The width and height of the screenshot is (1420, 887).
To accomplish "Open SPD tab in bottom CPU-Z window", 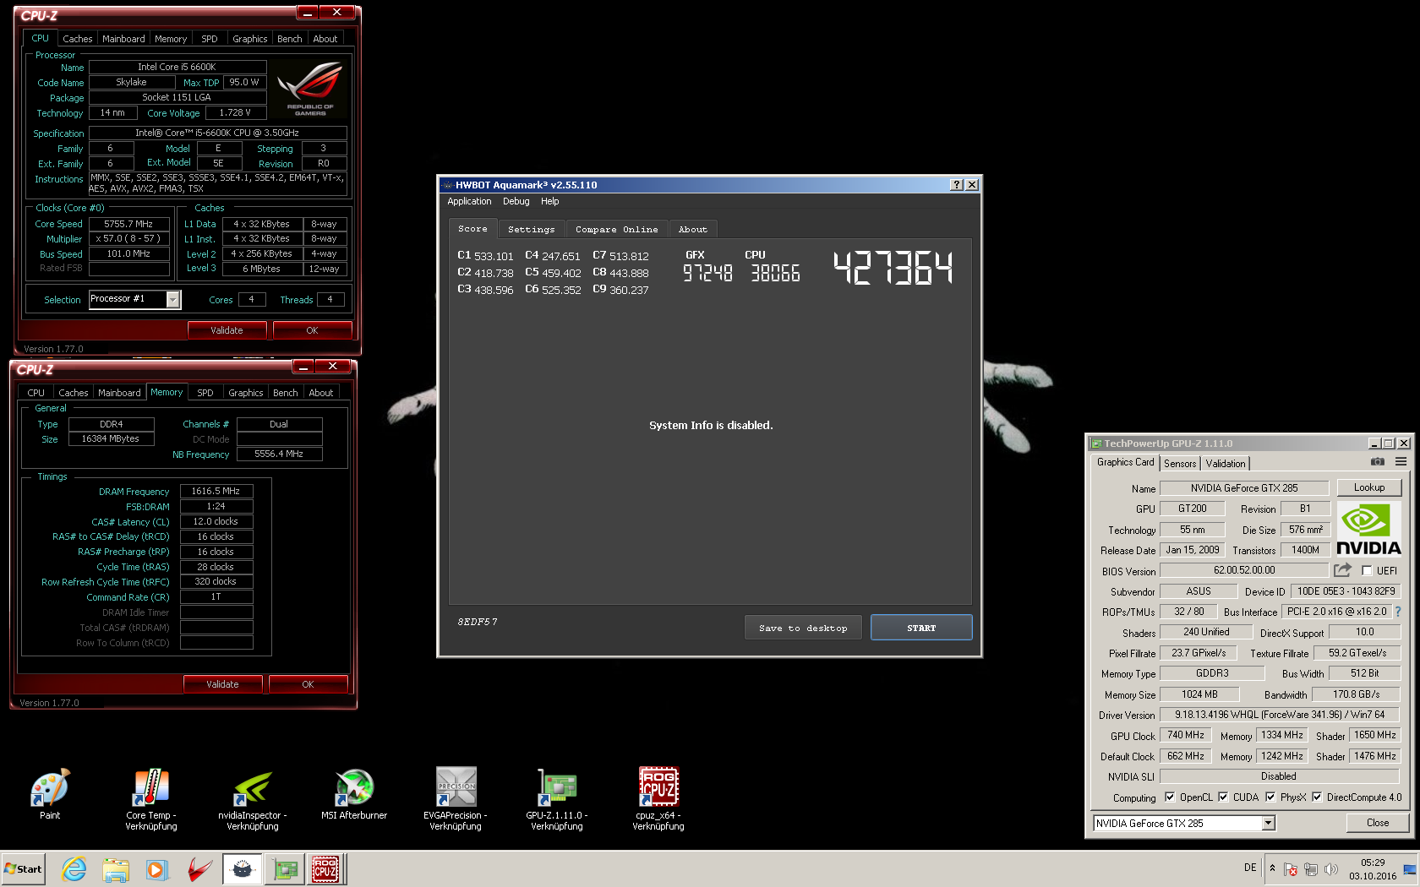I will tap(205, 393).
